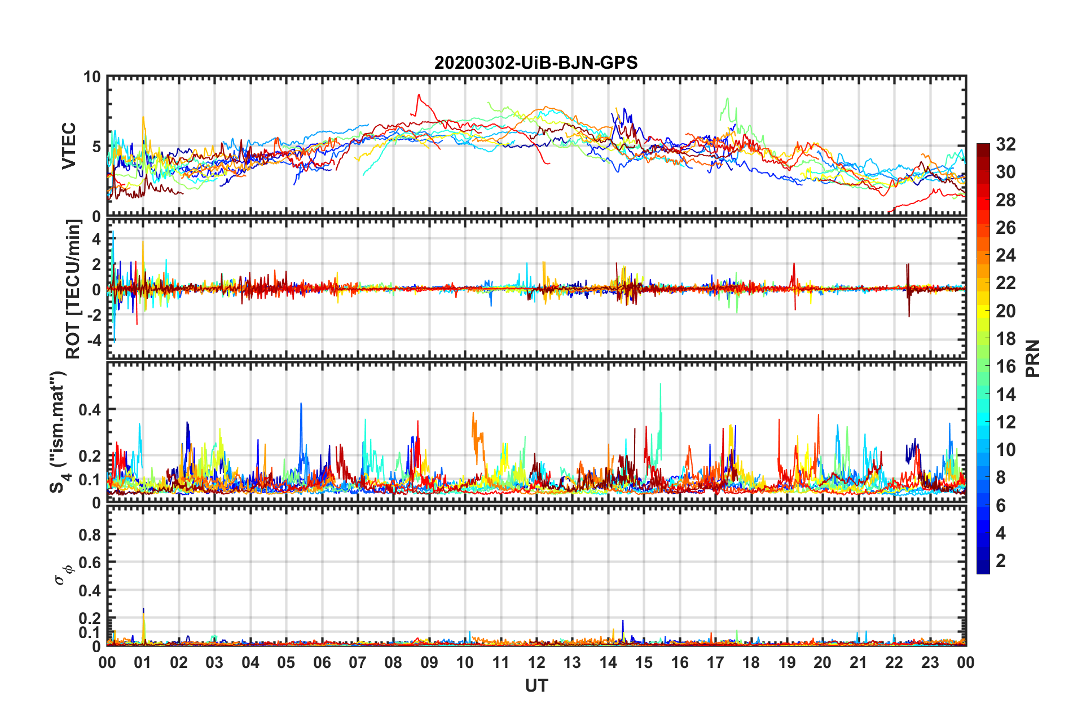This screenshot has height=717, width=1073.
Task: Click ROT axis tick value -4
Action: pos(93,340)
